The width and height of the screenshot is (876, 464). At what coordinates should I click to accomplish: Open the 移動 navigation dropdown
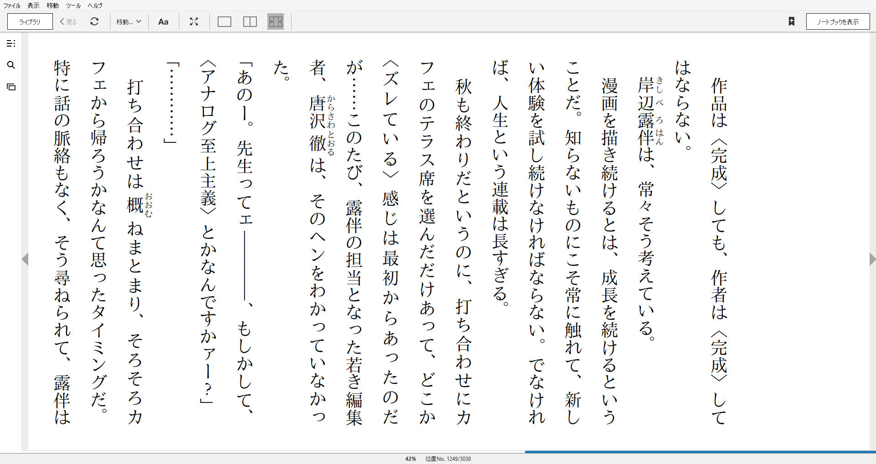coord(129,21)
